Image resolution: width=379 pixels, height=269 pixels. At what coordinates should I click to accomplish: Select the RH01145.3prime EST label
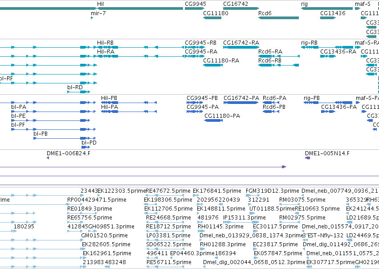(220, 227)
